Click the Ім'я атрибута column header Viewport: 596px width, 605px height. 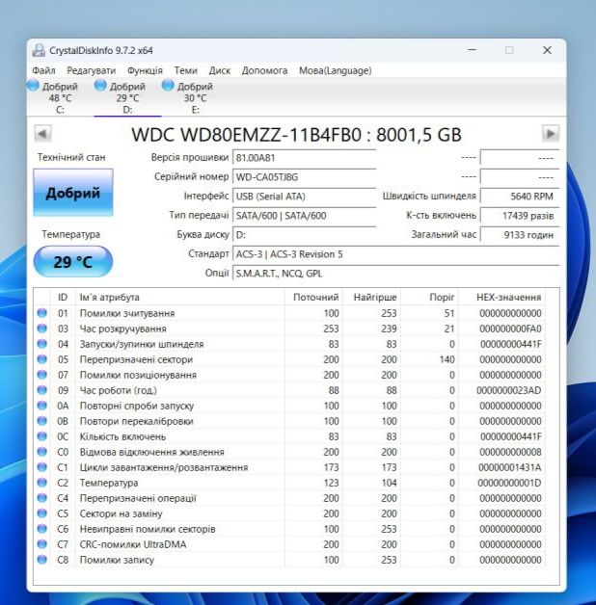coord(180,297)
